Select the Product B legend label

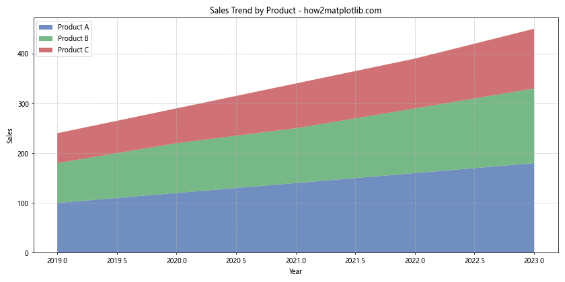click(x=73, y=38)
